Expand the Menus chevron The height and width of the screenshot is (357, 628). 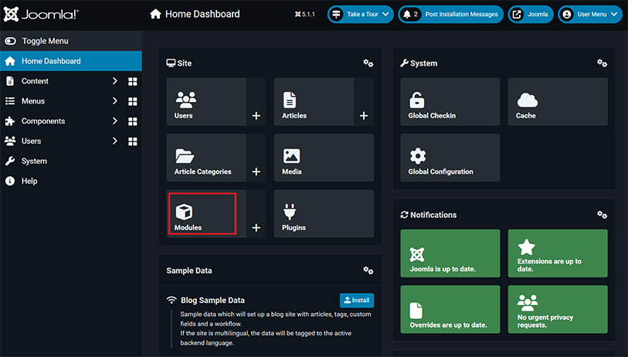(x=115, y=101)
